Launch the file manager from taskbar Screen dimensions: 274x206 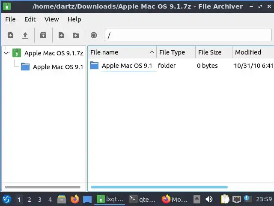(x=62, y=199)
